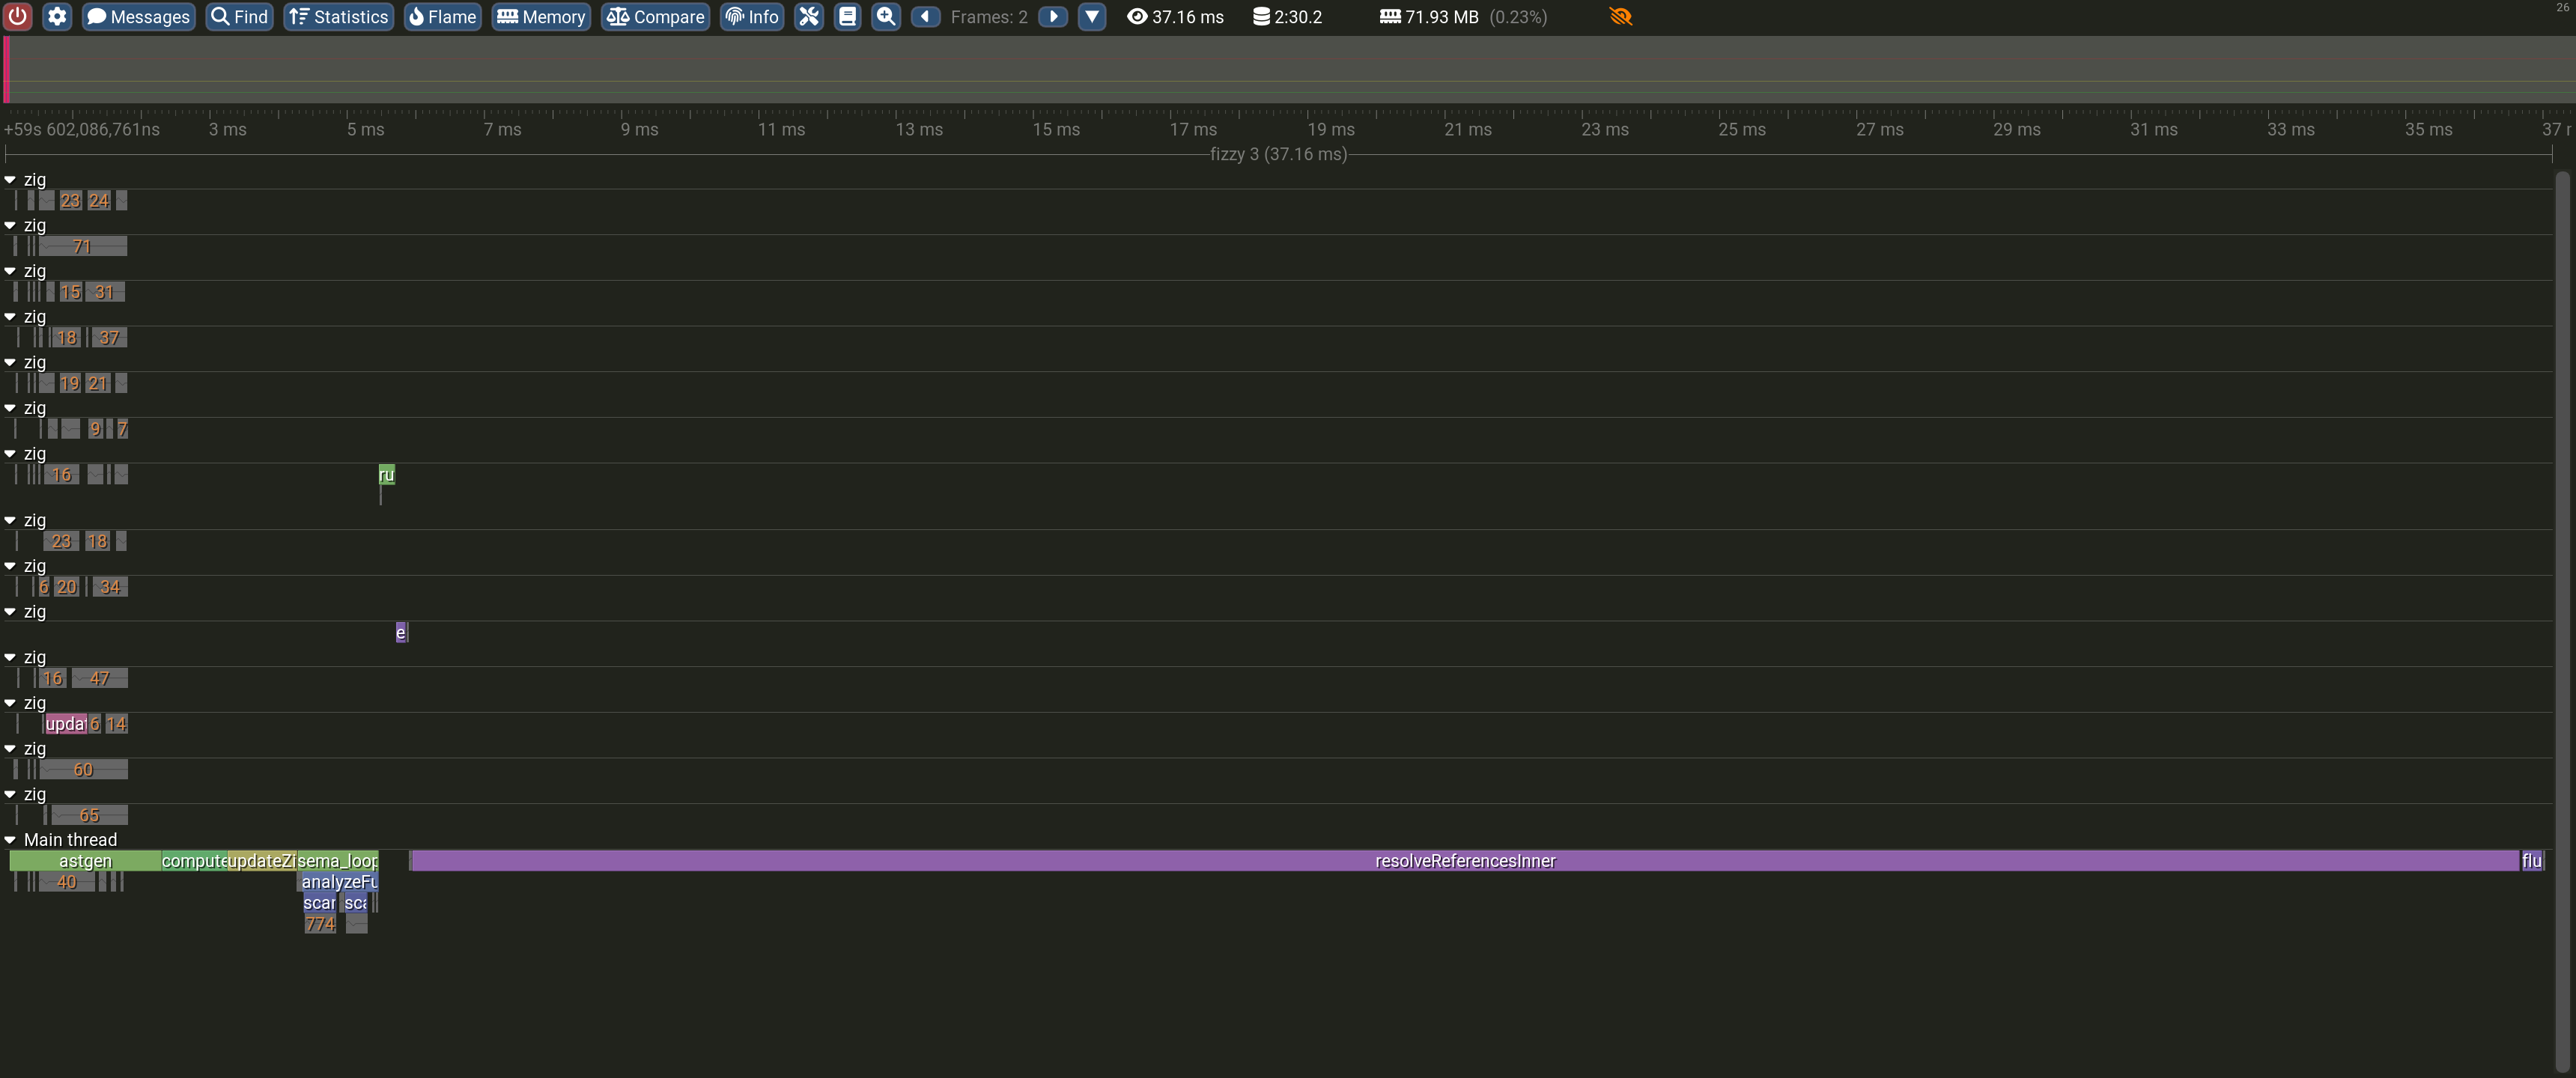Collapse the zig thread with zones 19 and 21

point(10,363)
